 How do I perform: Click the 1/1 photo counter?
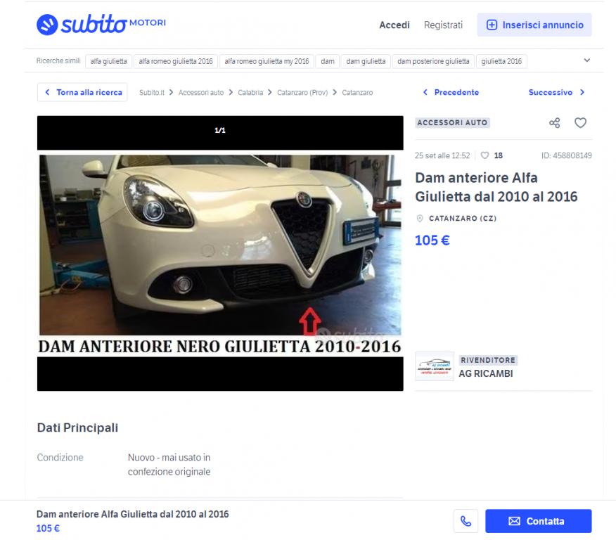220,130
